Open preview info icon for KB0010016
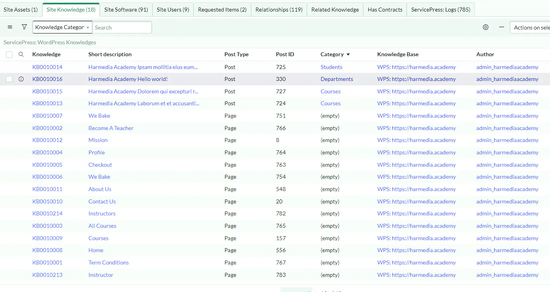Viewport: 550px width, 292px height. click(x=21, y=79)
